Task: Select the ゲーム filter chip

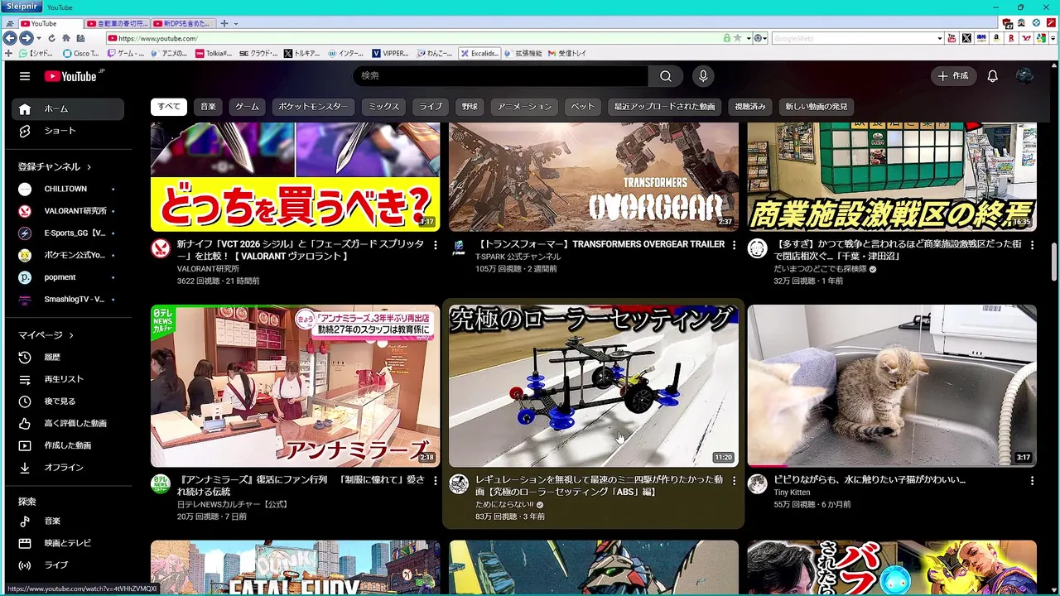Action: tap(247, 107)
